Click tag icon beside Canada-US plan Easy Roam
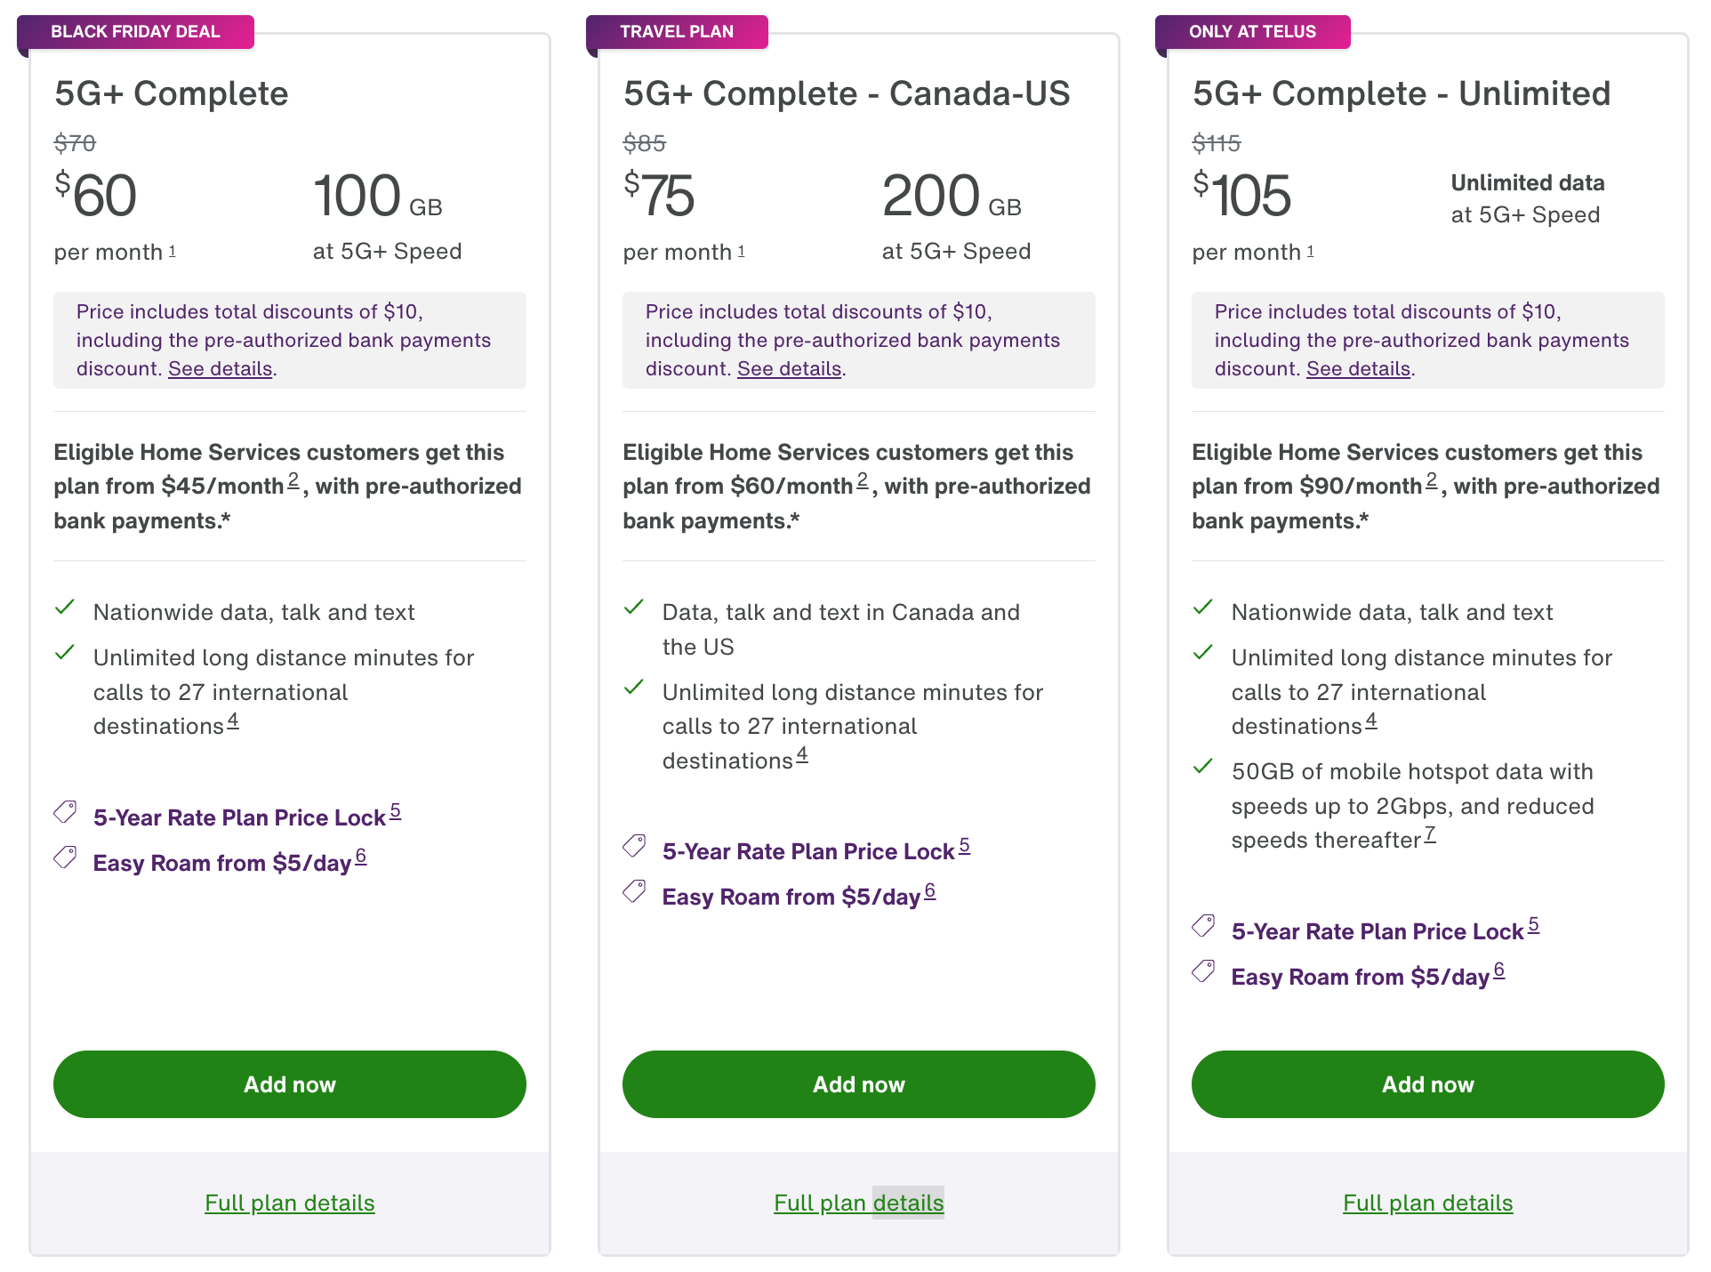This screenshot has width=1711, height=1272. (634, 891)
